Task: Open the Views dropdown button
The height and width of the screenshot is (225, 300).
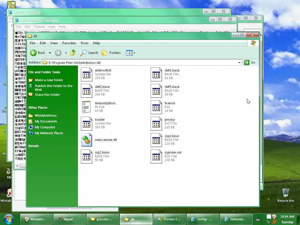Action: [130, 53]
